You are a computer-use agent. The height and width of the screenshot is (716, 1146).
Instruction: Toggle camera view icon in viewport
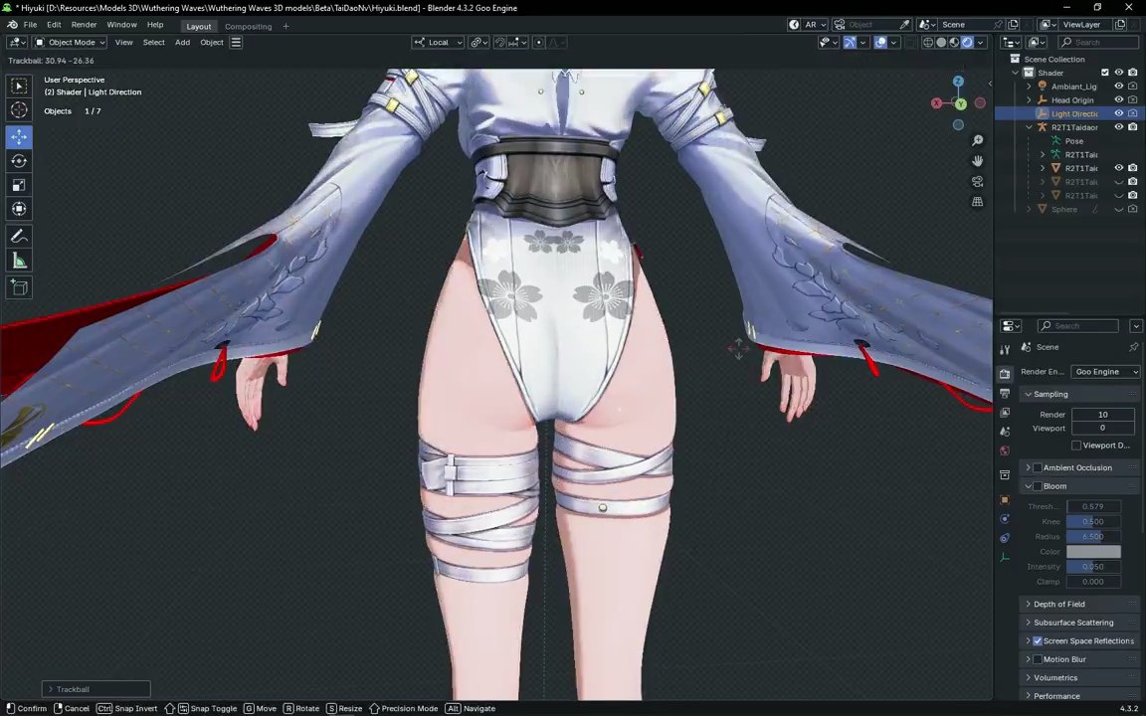pyautogui.click(x=977, y=181)
